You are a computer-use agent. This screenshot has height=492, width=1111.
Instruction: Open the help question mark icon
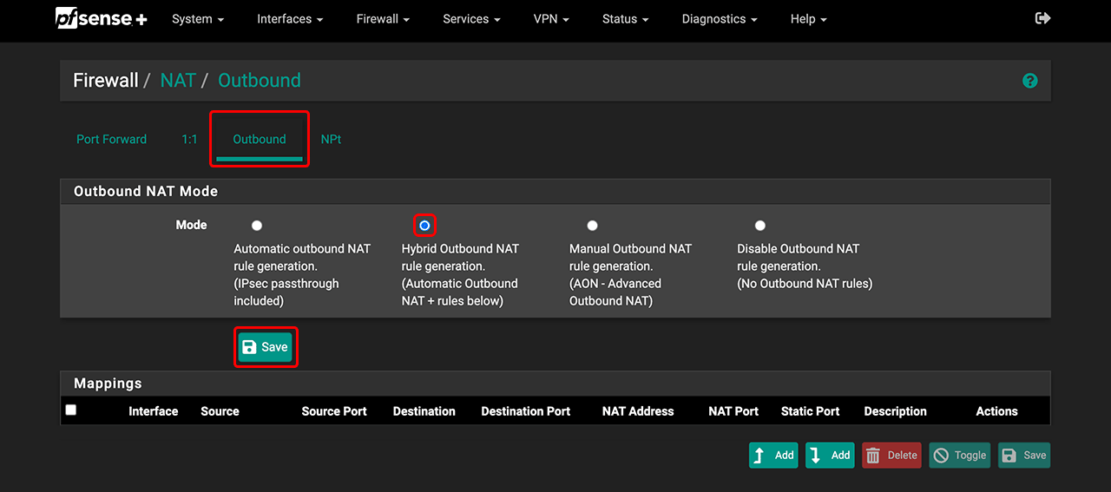[x=1029, y=81]
